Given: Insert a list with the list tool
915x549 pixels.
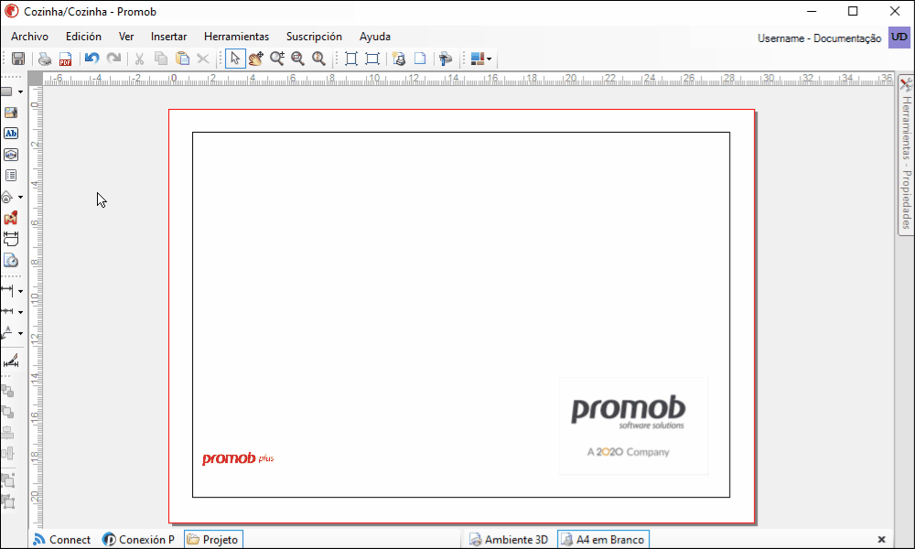Looking at the screenshot, I should coord(10,176).
